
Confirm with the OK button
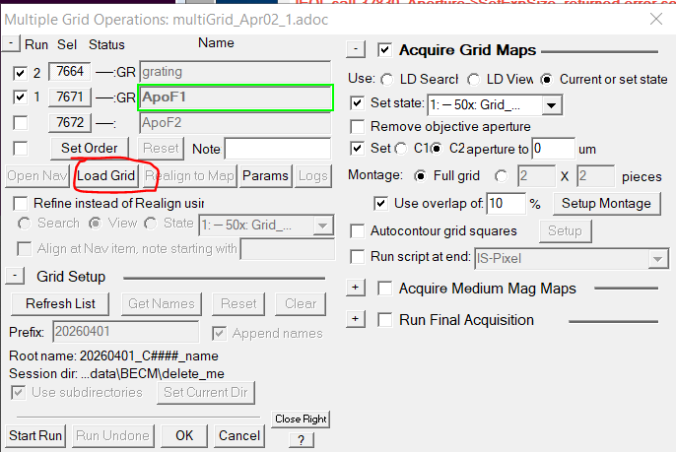point(184,435)
